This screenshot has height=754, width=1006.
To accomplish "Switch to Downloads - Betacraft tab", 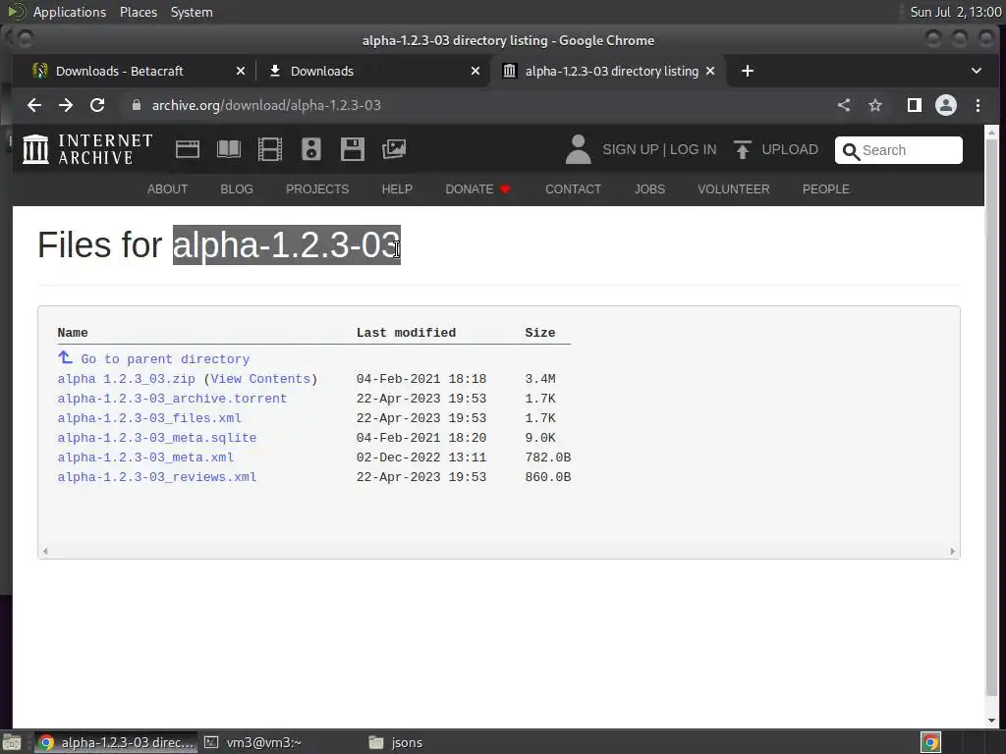I will 119,71.
